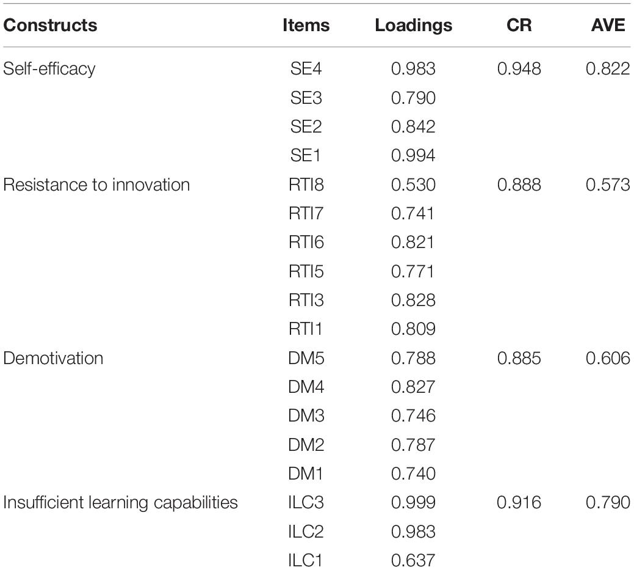This screenshot has width=634, height=570.
Task: Select the Resistance to innovation row label
Action: [96, 185]
